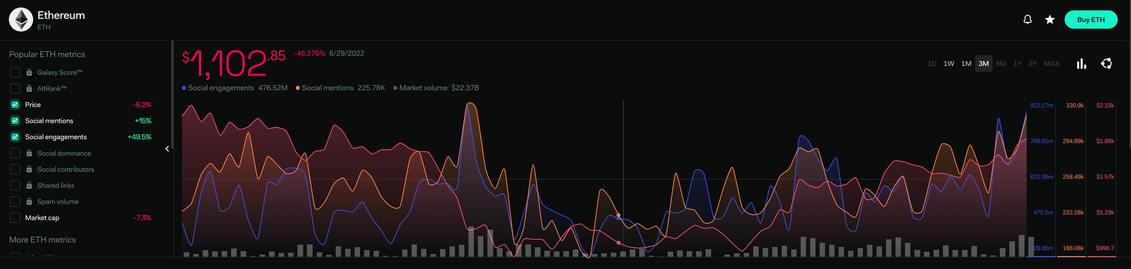The image size is (1131, 269).
Task: Select the 1W time range
Action: [949, 64]
